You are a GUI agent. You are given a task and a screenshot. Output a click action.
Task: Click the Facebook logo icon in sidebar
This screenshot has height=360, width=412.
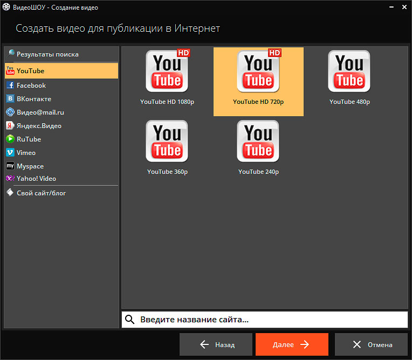tap(10, 85)
